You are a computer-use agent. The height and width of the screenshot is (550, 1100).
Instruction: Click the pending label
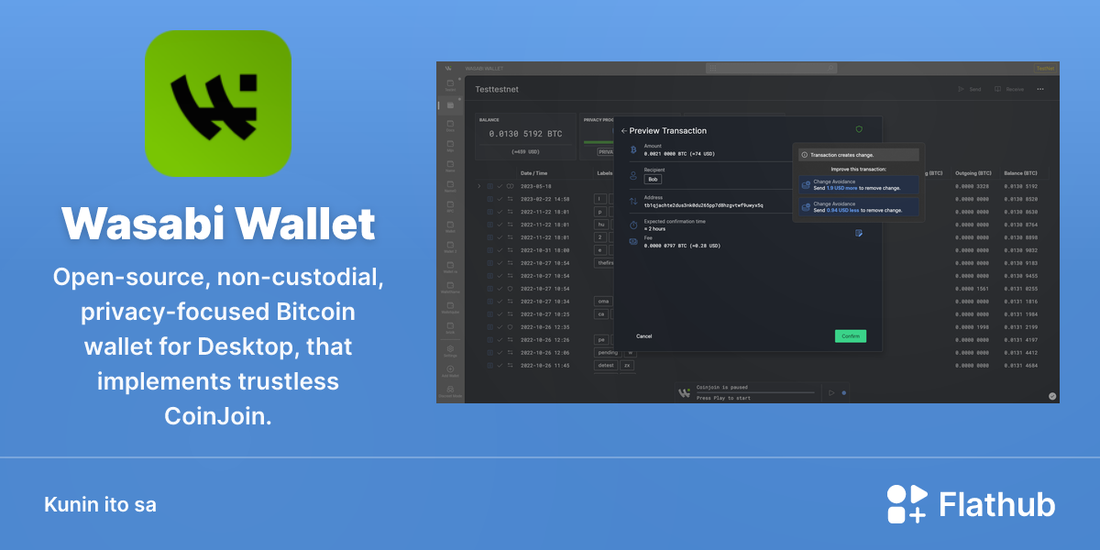point(608,352)
